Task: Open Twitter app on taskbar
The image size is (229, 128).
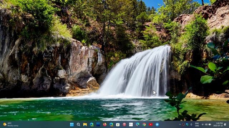Action: [x=157, y=124]
